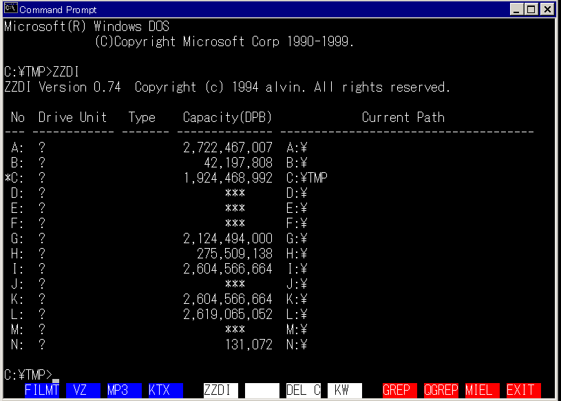
Task: Click the Command Prompt system menu icon
Action: [x=11, y=10]
